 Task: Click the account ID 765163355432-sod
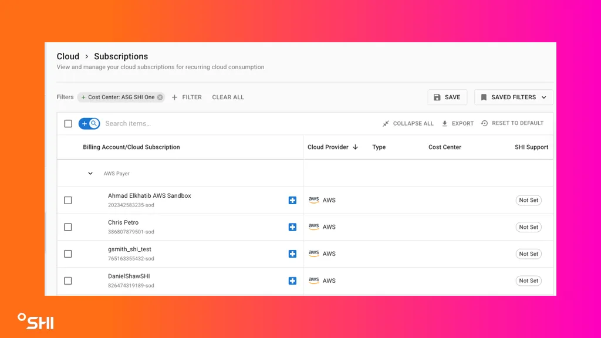pyautogui.click(x=131, y=259)
